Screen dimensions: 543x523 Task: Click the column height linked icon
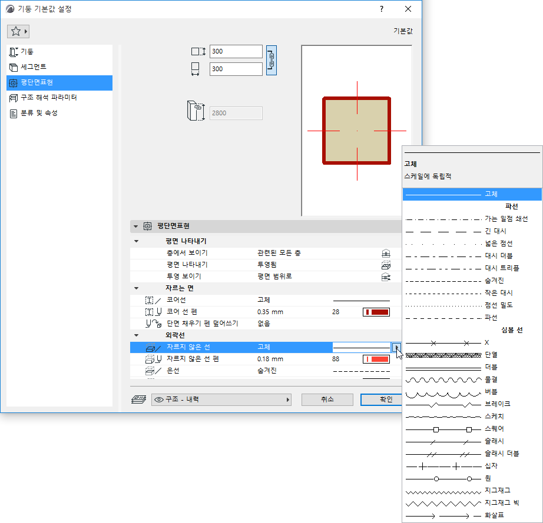196,111
